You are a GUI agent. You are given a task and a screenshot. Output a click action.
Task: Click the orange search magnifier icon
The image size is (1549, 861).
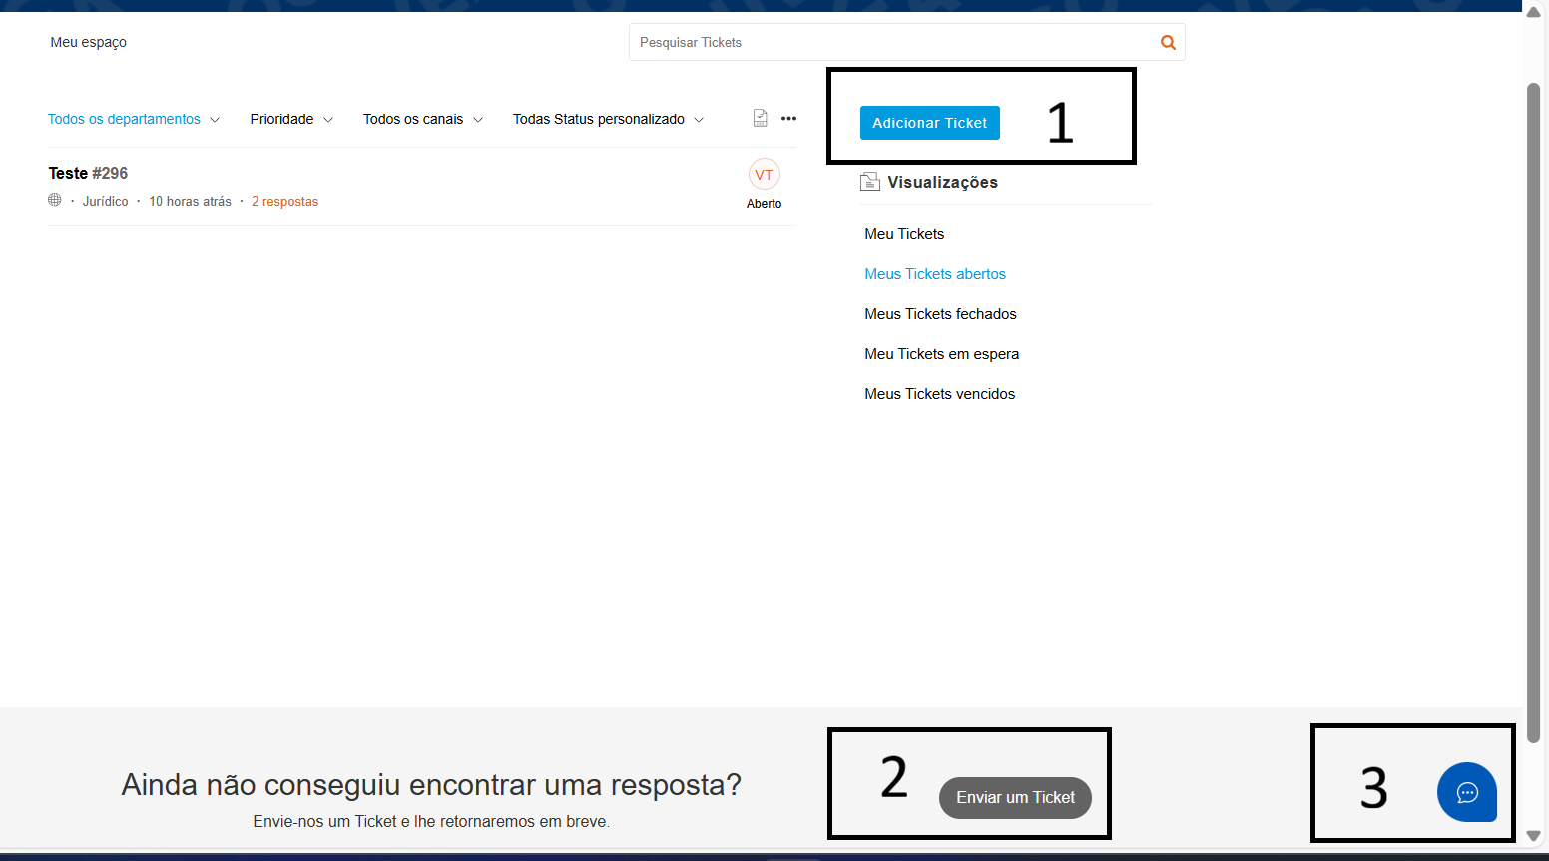point(1168,43)
